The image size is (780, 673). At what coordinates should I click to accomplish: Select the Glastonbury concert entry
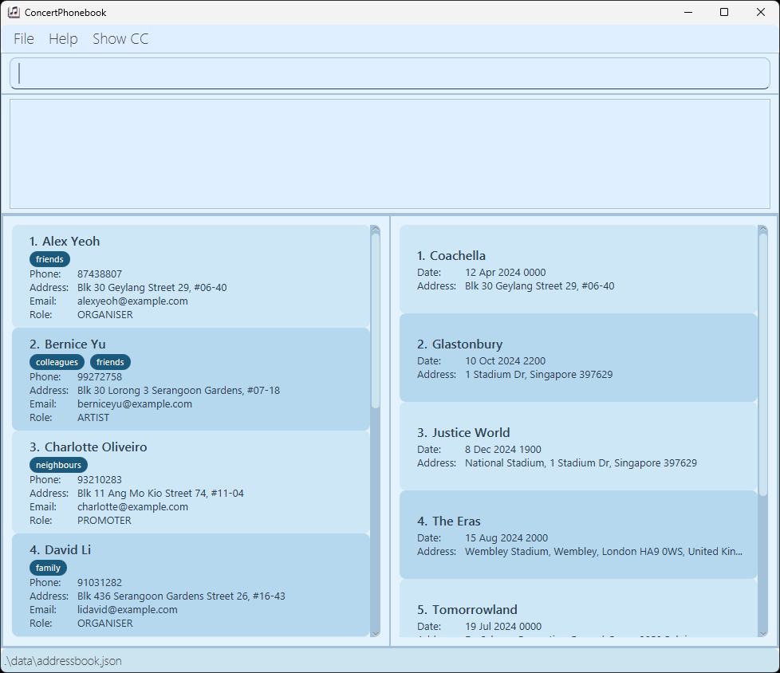click(x=577, y=358)
